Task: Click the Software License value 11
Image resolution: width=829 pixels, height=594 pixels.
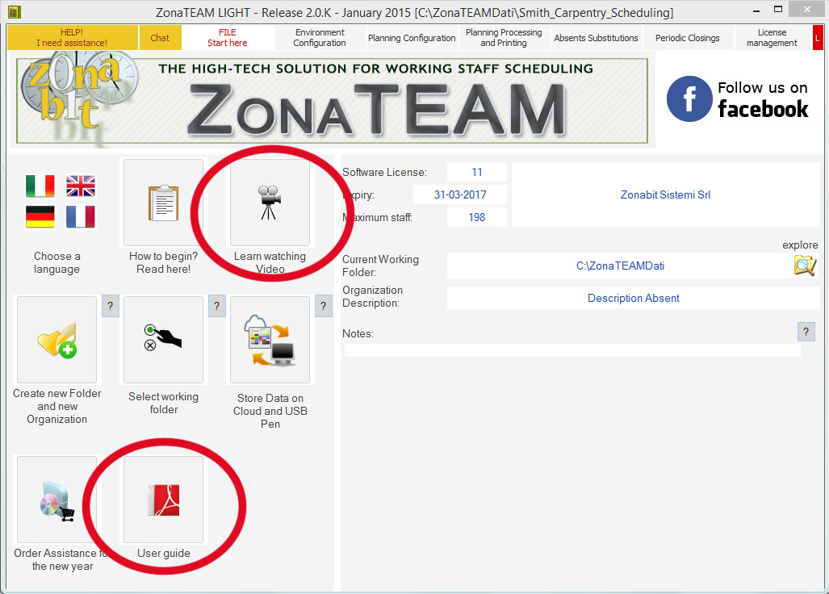Action: pyautogui.click(x=477, y=172)
